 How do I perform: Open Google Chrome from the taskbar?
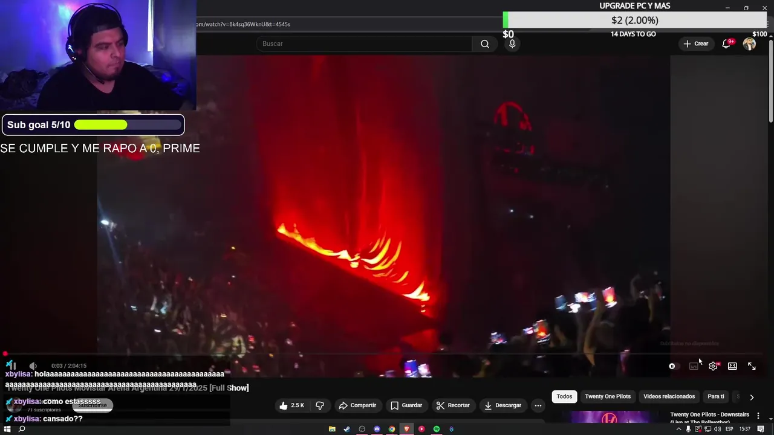(392, 429)
